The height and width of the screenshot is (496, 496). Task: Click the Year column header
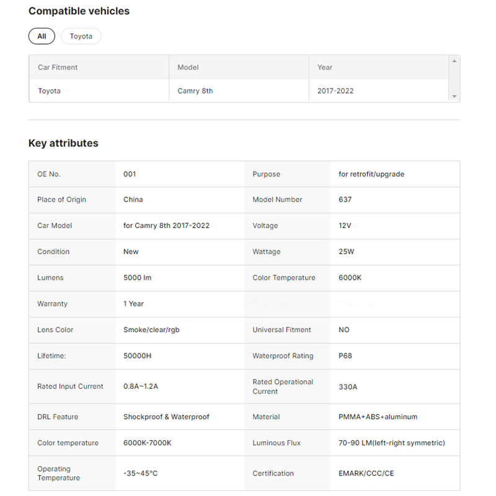(x=325, y=67)
